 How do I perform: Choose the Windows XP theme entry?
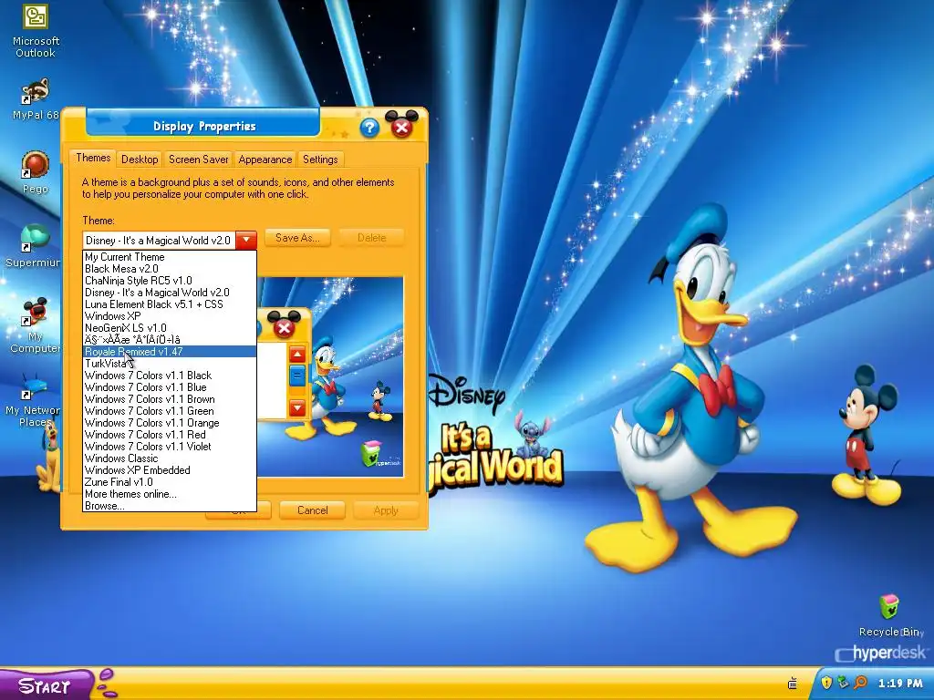click(170, 316)
